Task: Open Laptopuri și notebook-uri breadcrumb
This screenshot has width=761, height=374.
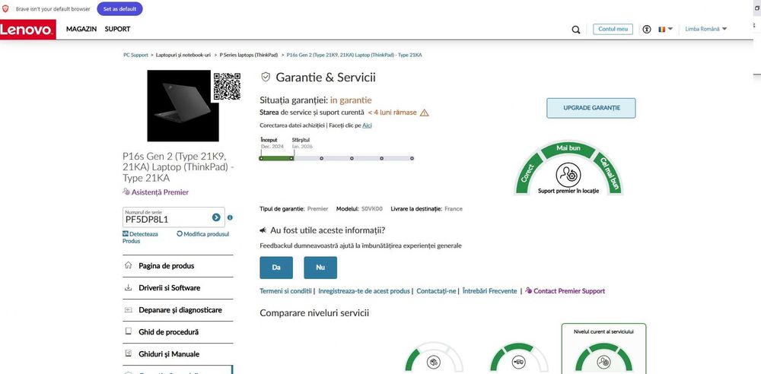Action: tap(183, 55)
